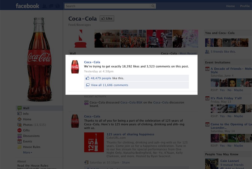Click calendar icon for A Decade of Friends event
The width and height of the screenshot is (252, 169).
tap(207, 69)
